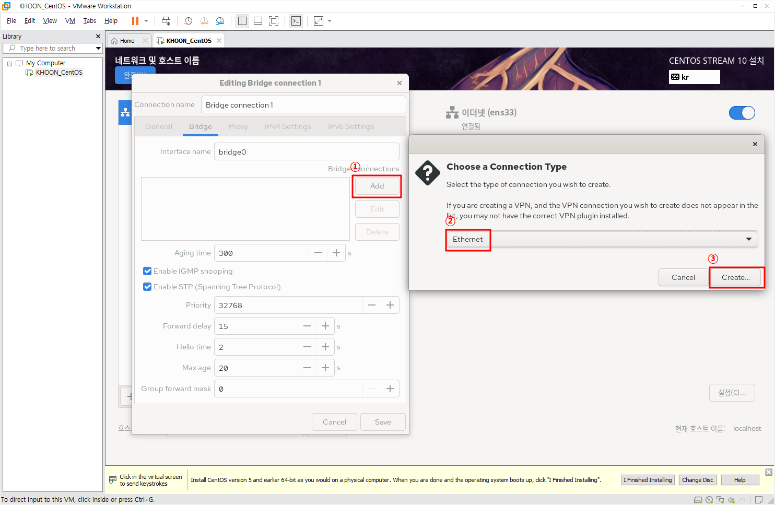Toggle the library sidebar view icon
This screenshot has width=775, height=505.
coord(242,21)
